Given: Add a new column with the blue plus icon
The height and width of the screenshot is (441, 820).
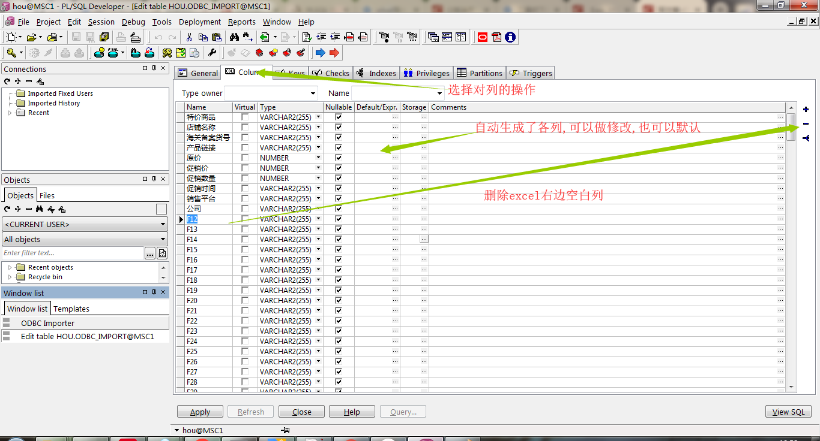Looking at the screenshot, I should click(806, 109).
